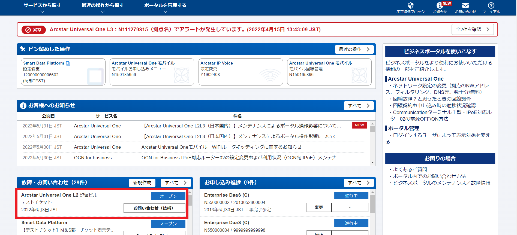
Task: Open ログインするユーザによって表示対象を変える link
Action: click(438, 138)
